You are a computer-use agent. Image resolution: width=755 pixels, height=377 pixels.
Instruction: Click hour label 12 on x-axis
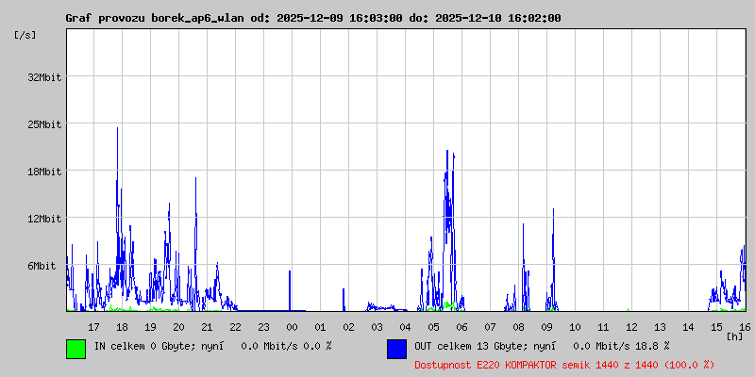[x=631, y=327]
